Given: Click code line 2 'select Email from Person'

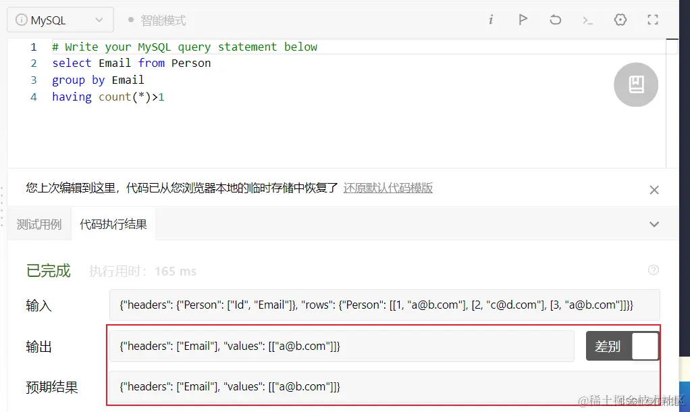Looking at the screenshot, I should point(132,63).
